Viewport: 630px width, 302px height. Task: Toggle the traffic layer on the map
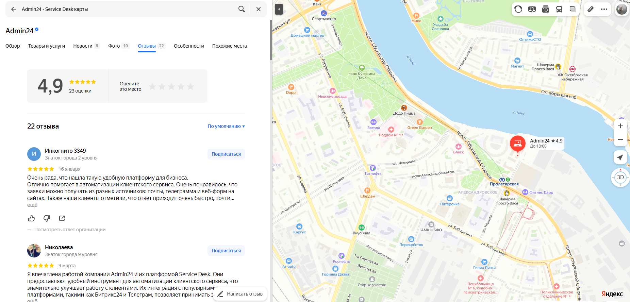tap(518, 9)
